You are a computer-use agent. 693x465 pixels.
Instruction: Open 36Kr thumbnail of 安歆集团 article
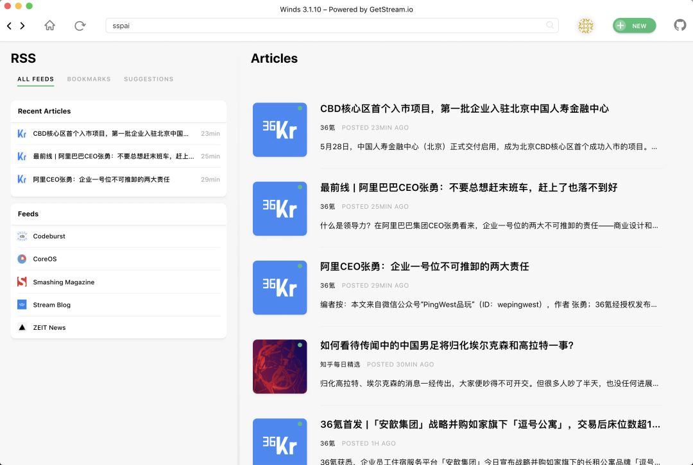tap(280, 441)
